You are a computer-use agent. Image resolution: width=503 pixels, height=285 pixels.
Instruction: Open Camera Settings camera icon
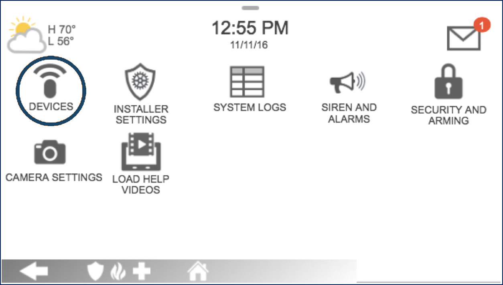pyautogui.click(x=50, y=152)
